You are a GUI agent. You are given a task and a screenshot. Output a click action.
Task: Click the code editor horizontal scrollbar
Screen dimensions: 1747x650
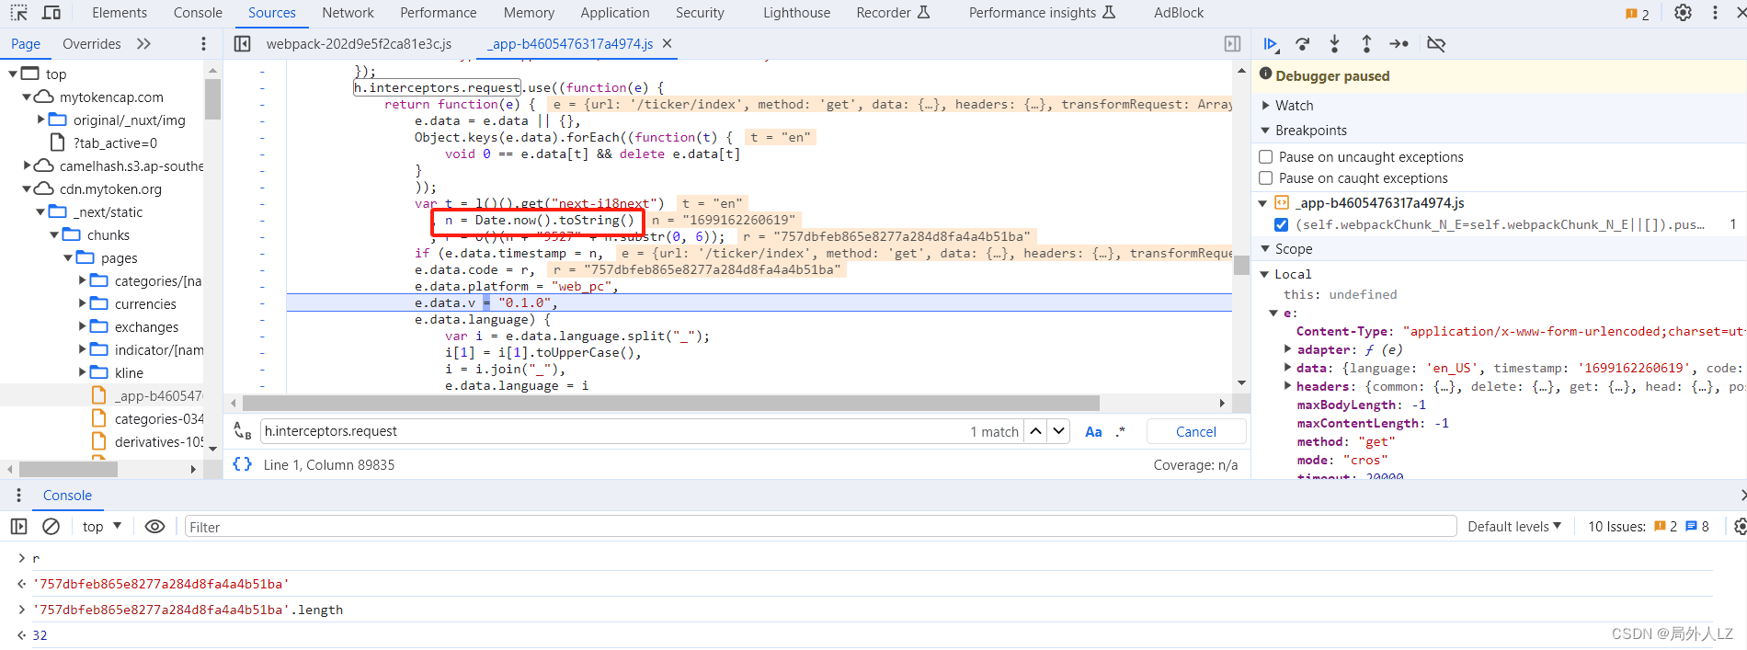[671, 403]
